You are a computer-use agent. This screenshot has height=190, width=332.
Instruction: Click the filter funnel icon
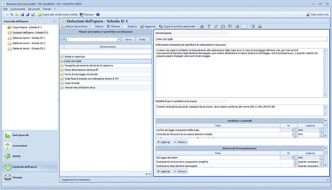pos(209,27)
